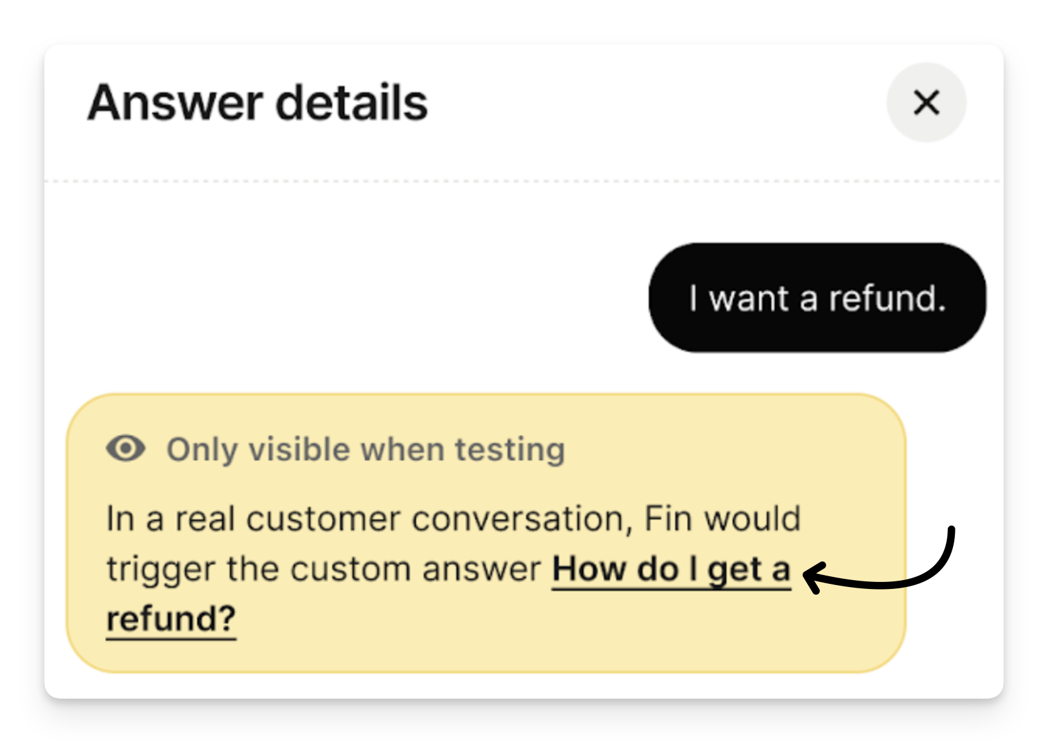1048x743 pixels.
Task: Click the eye icon in the testing note
Action: (125, 449)
